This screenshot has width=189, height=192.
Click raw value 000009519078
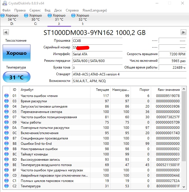click(168, 96)
